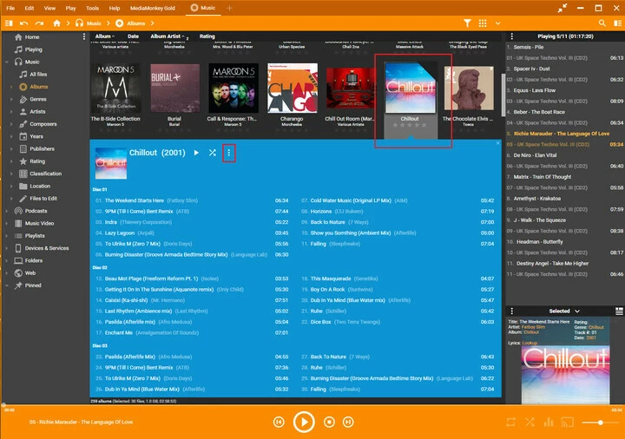Open the view options dropdown arrow
The width and height of the screenshot is (625, 439).
(x=498, y=23)
